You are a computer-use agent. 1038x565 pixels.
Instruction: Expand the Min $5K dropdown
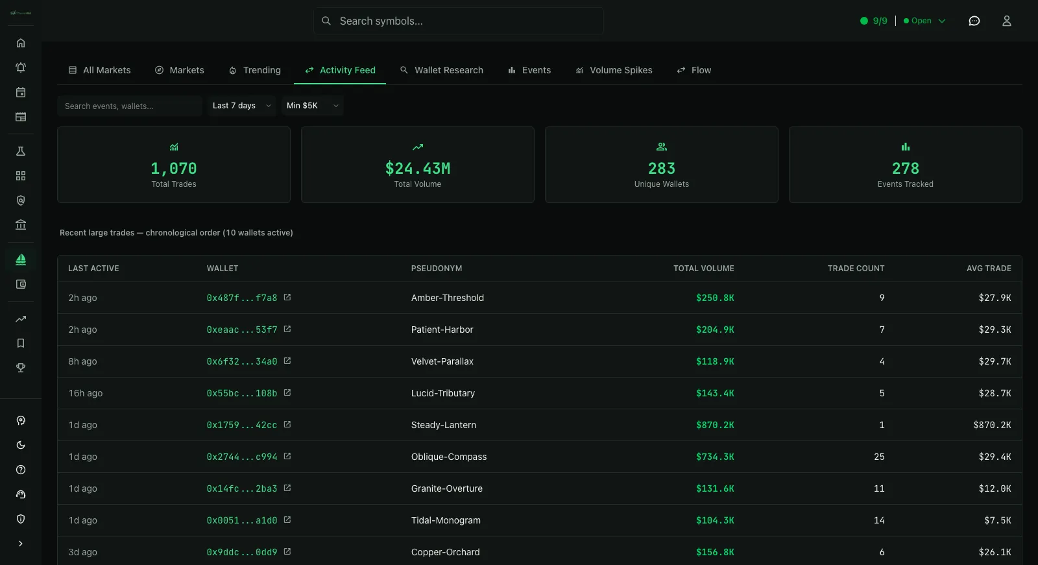pos(313,106)
